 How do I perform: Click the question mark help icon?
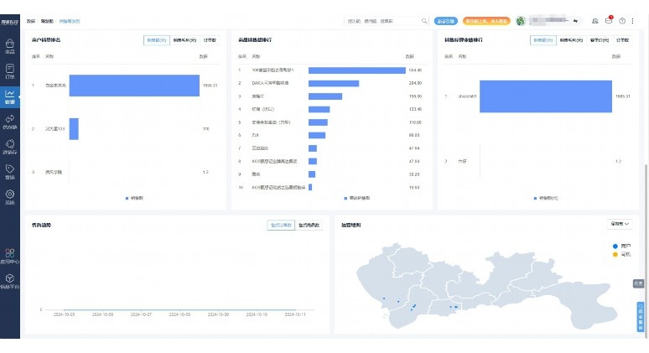click(x=622, y=21)
